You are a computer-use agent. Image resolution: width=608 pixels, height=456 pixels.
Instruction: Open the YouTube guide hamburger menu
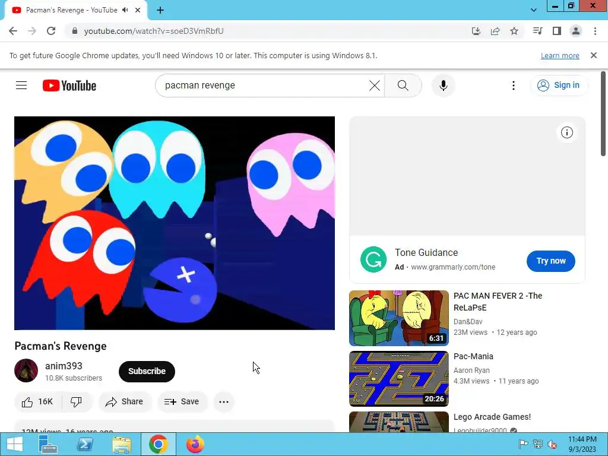point(21,85)
